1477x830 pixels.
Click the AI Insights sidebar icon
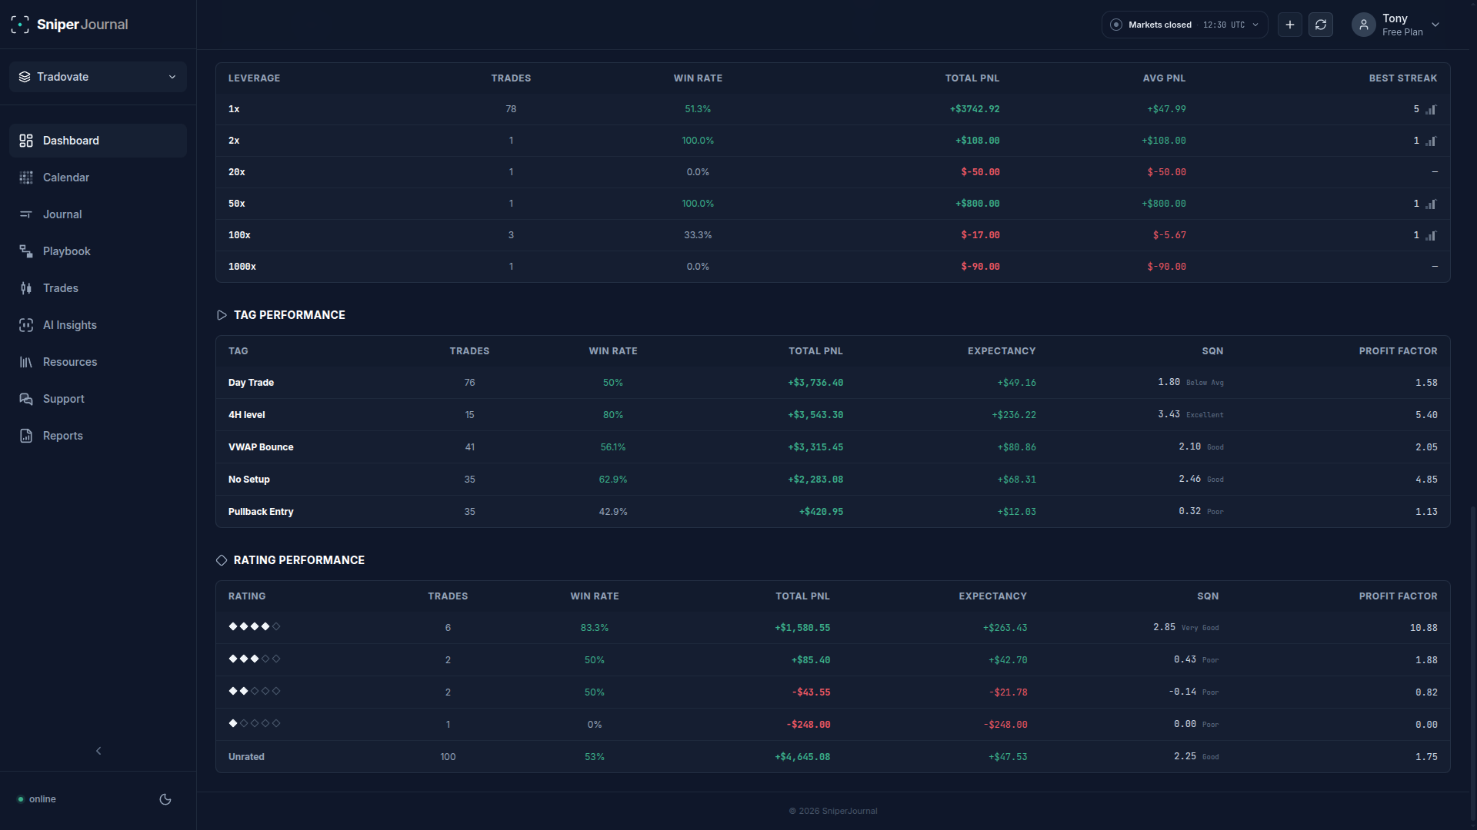click(26, 325)
